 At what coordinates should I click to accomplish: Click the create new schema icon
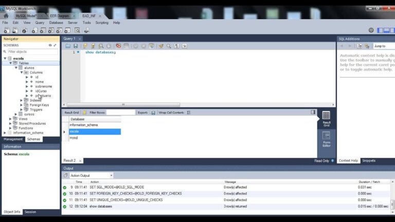pyautogui.click(x=35, y=30)
